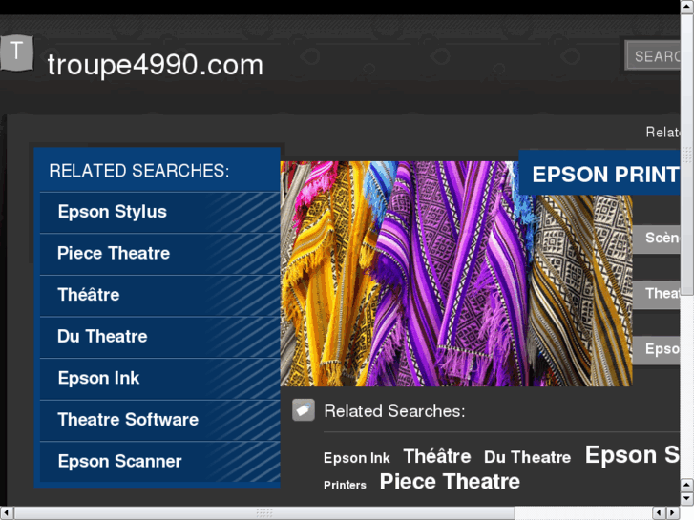The width and height of the screenshot is (694, 520).
Task: Open large Piece Theatre tag below image
Action: click(x=450, y=482)
